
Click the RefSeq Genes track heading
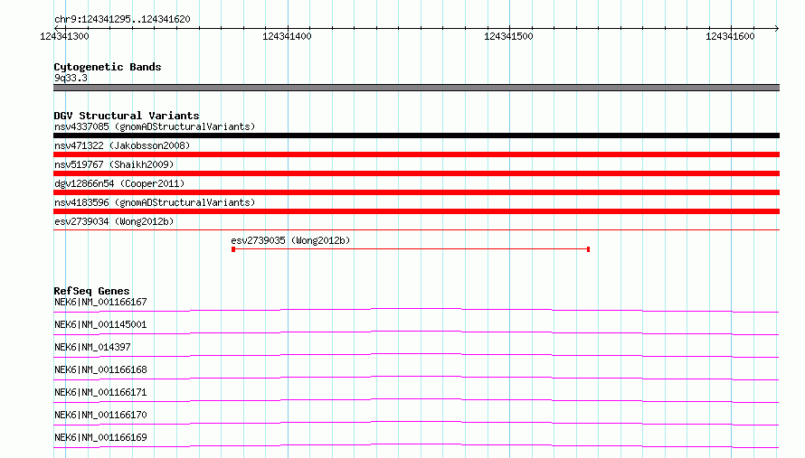(91, 291)
